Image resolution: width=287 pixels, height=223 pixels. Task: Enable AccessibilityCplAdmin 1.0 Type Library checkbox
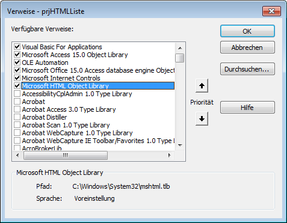pos(17,94)
